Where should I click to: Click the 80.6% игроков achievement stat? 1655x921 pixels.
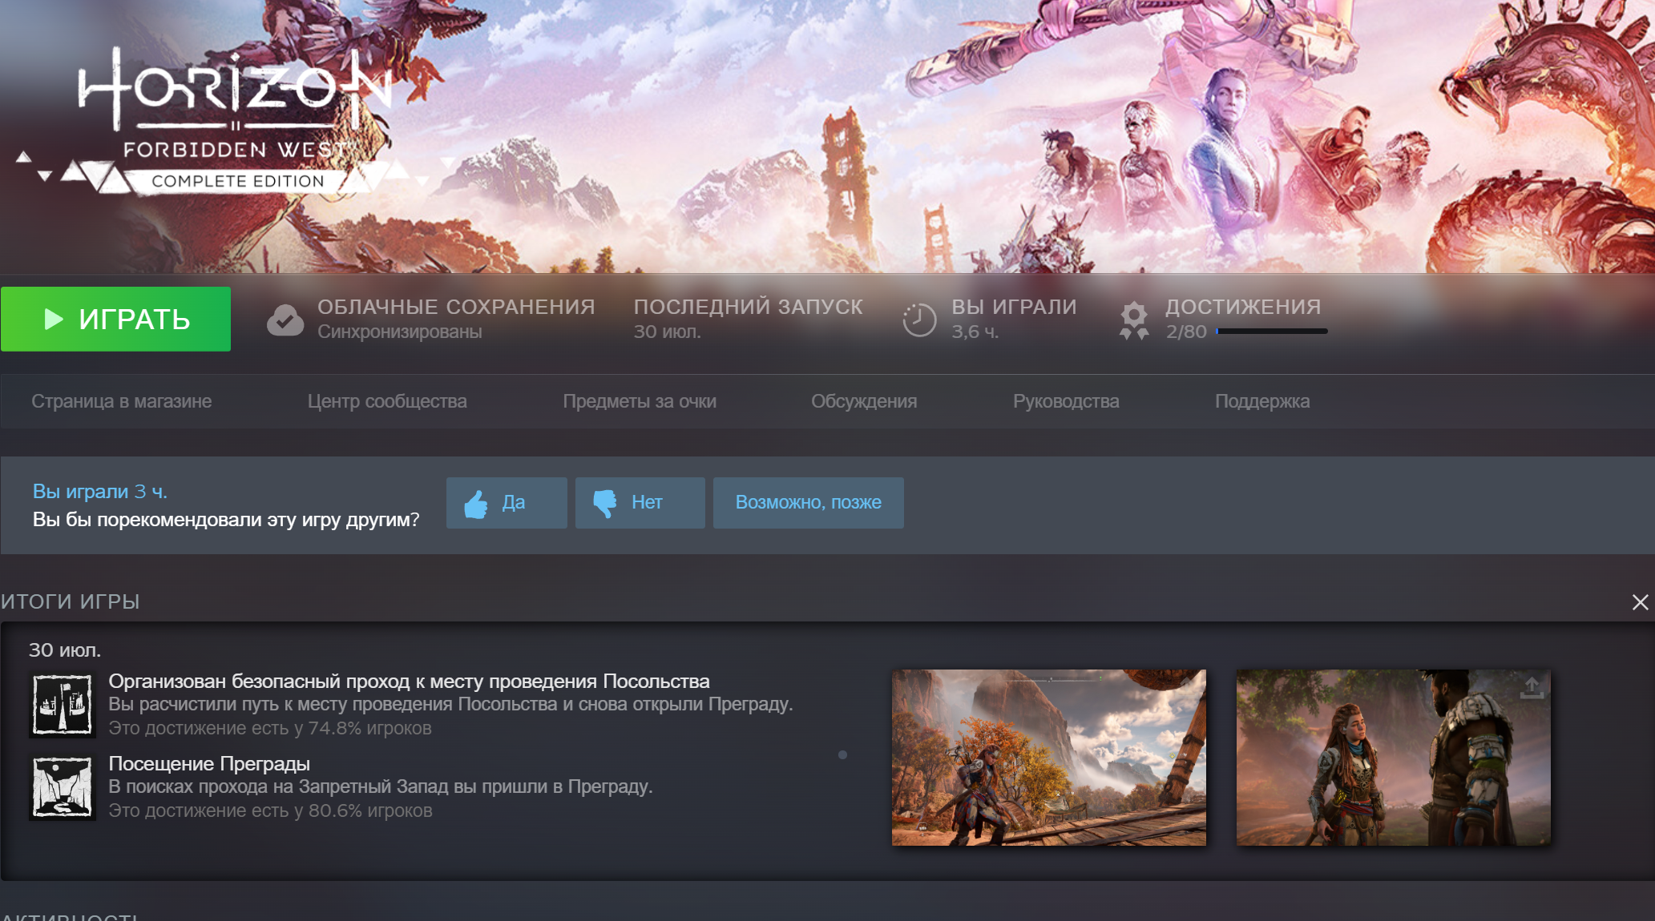point(270,810)
